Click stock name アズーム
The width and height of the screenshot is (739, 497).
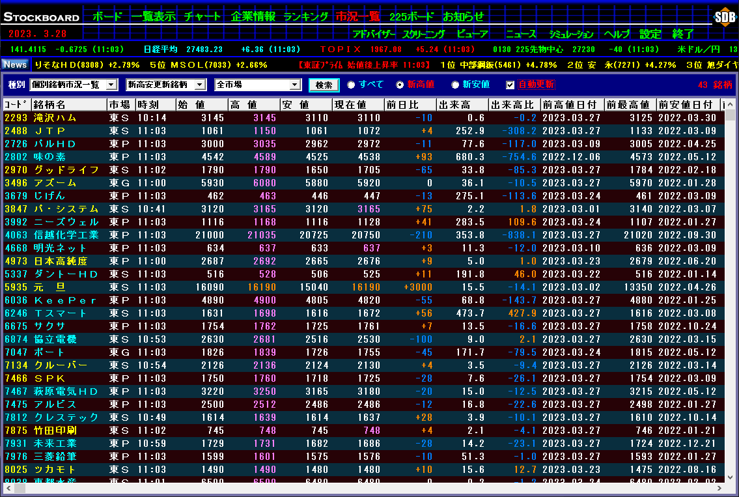click(55, 183)
